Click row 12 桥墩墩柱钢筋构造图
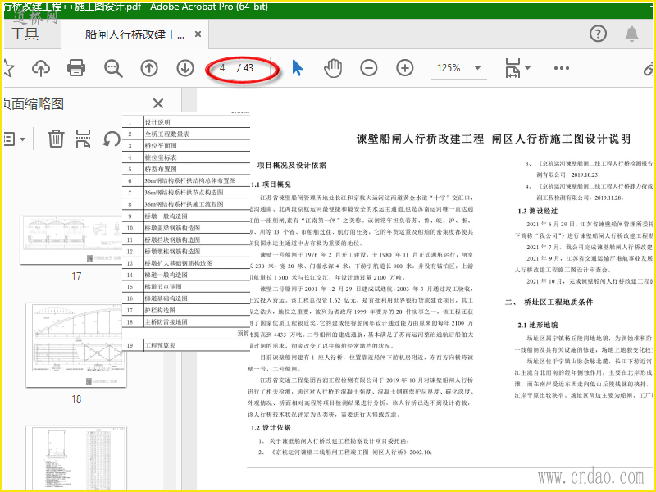656x492 pixels. pos(186,252)
